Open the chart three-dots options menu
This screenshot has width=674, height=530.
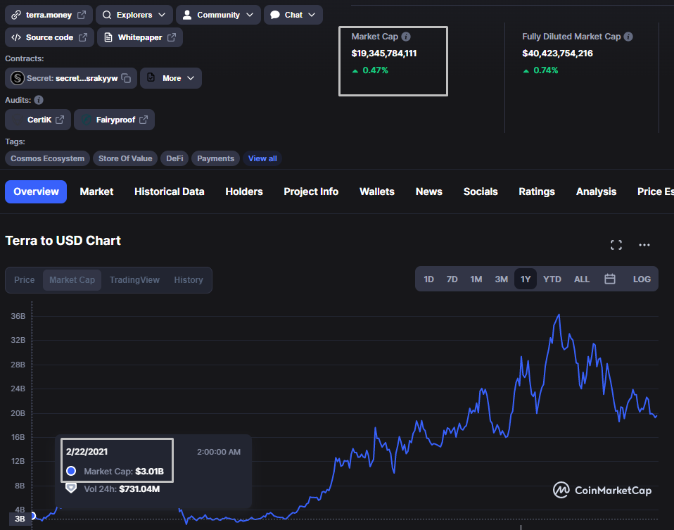pos(644,245)
